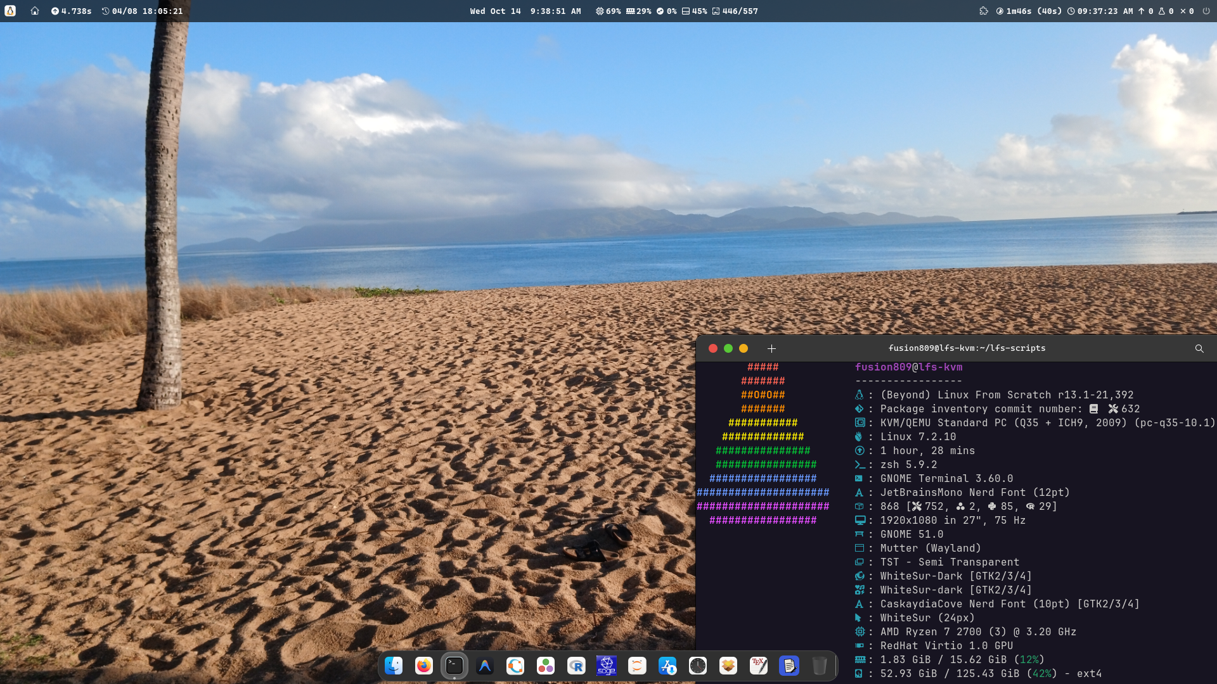
Task: Open the package box app in dock
Action: [728, 666]
